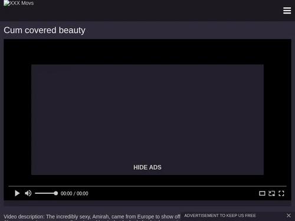
Task: Click the HIDE ADS button
Action: (x=147, y=167)
